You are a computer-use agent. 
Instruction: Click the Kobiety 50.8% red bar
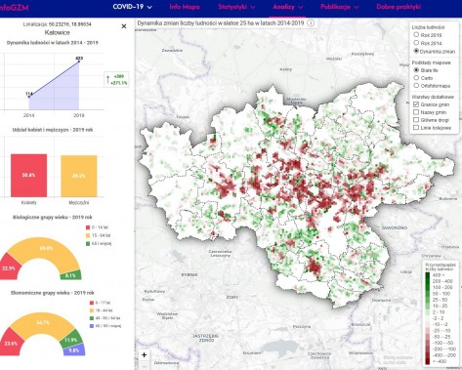(28, 176)
